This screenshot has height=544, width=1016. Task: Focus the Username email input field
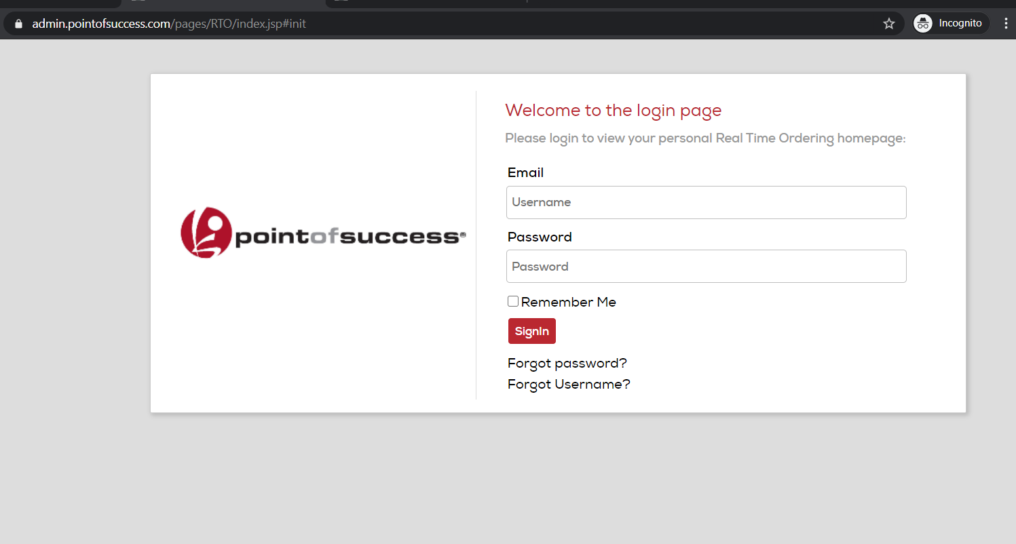[x=707, y=202]
